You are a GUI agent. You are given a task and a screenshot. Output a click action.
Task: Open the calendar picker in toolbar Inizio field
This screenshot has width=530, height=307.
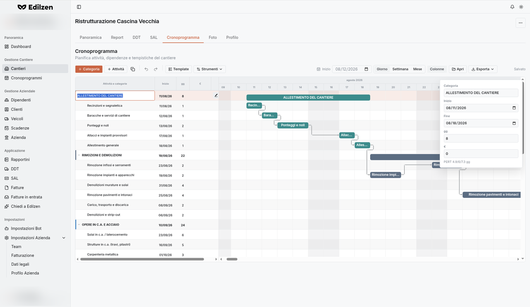coord(366,69)
